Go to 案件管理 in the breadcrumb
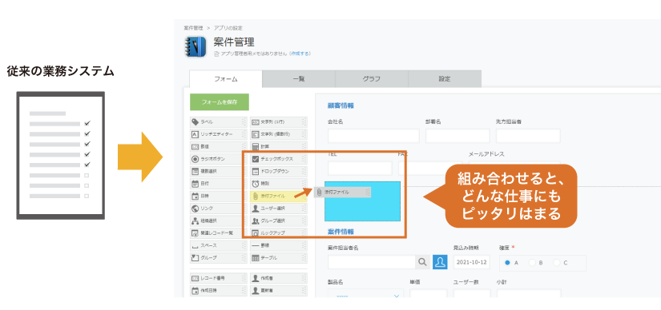This screenshot has width=661, height=310. 194,28
